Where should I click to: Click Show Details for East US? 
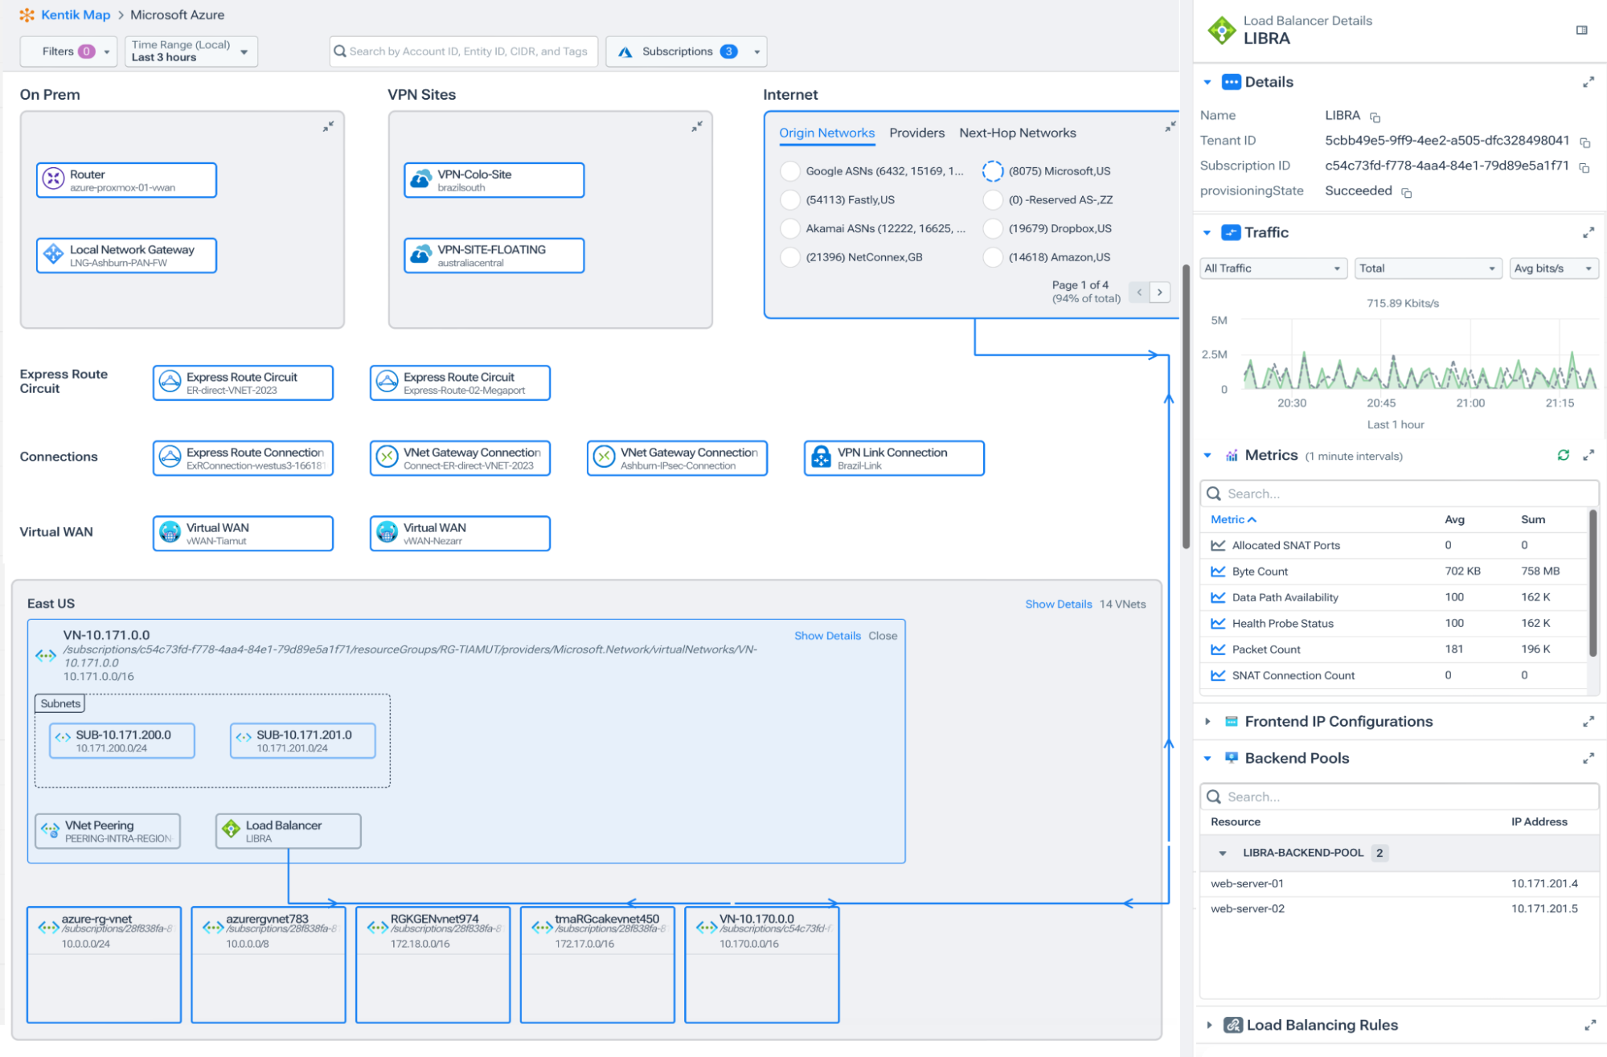tap(1058, 604)
